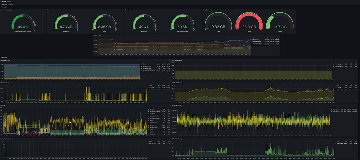360x160 pixels.
Task: Open the Ryzen CPU Temperature panel title menu
Action: [6, 139]
